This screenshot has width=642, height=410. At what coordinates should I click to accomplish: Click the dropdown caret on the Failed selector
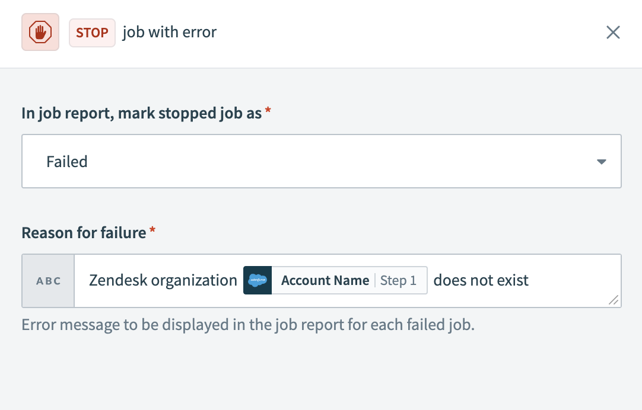[x=601, y=161]
